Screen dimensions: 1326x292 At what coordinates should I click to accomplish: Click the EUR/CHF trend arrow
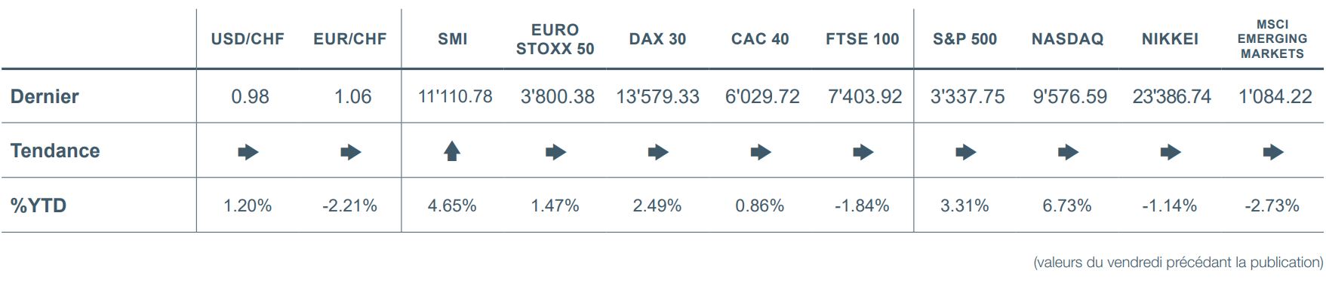tap(351, 152)
